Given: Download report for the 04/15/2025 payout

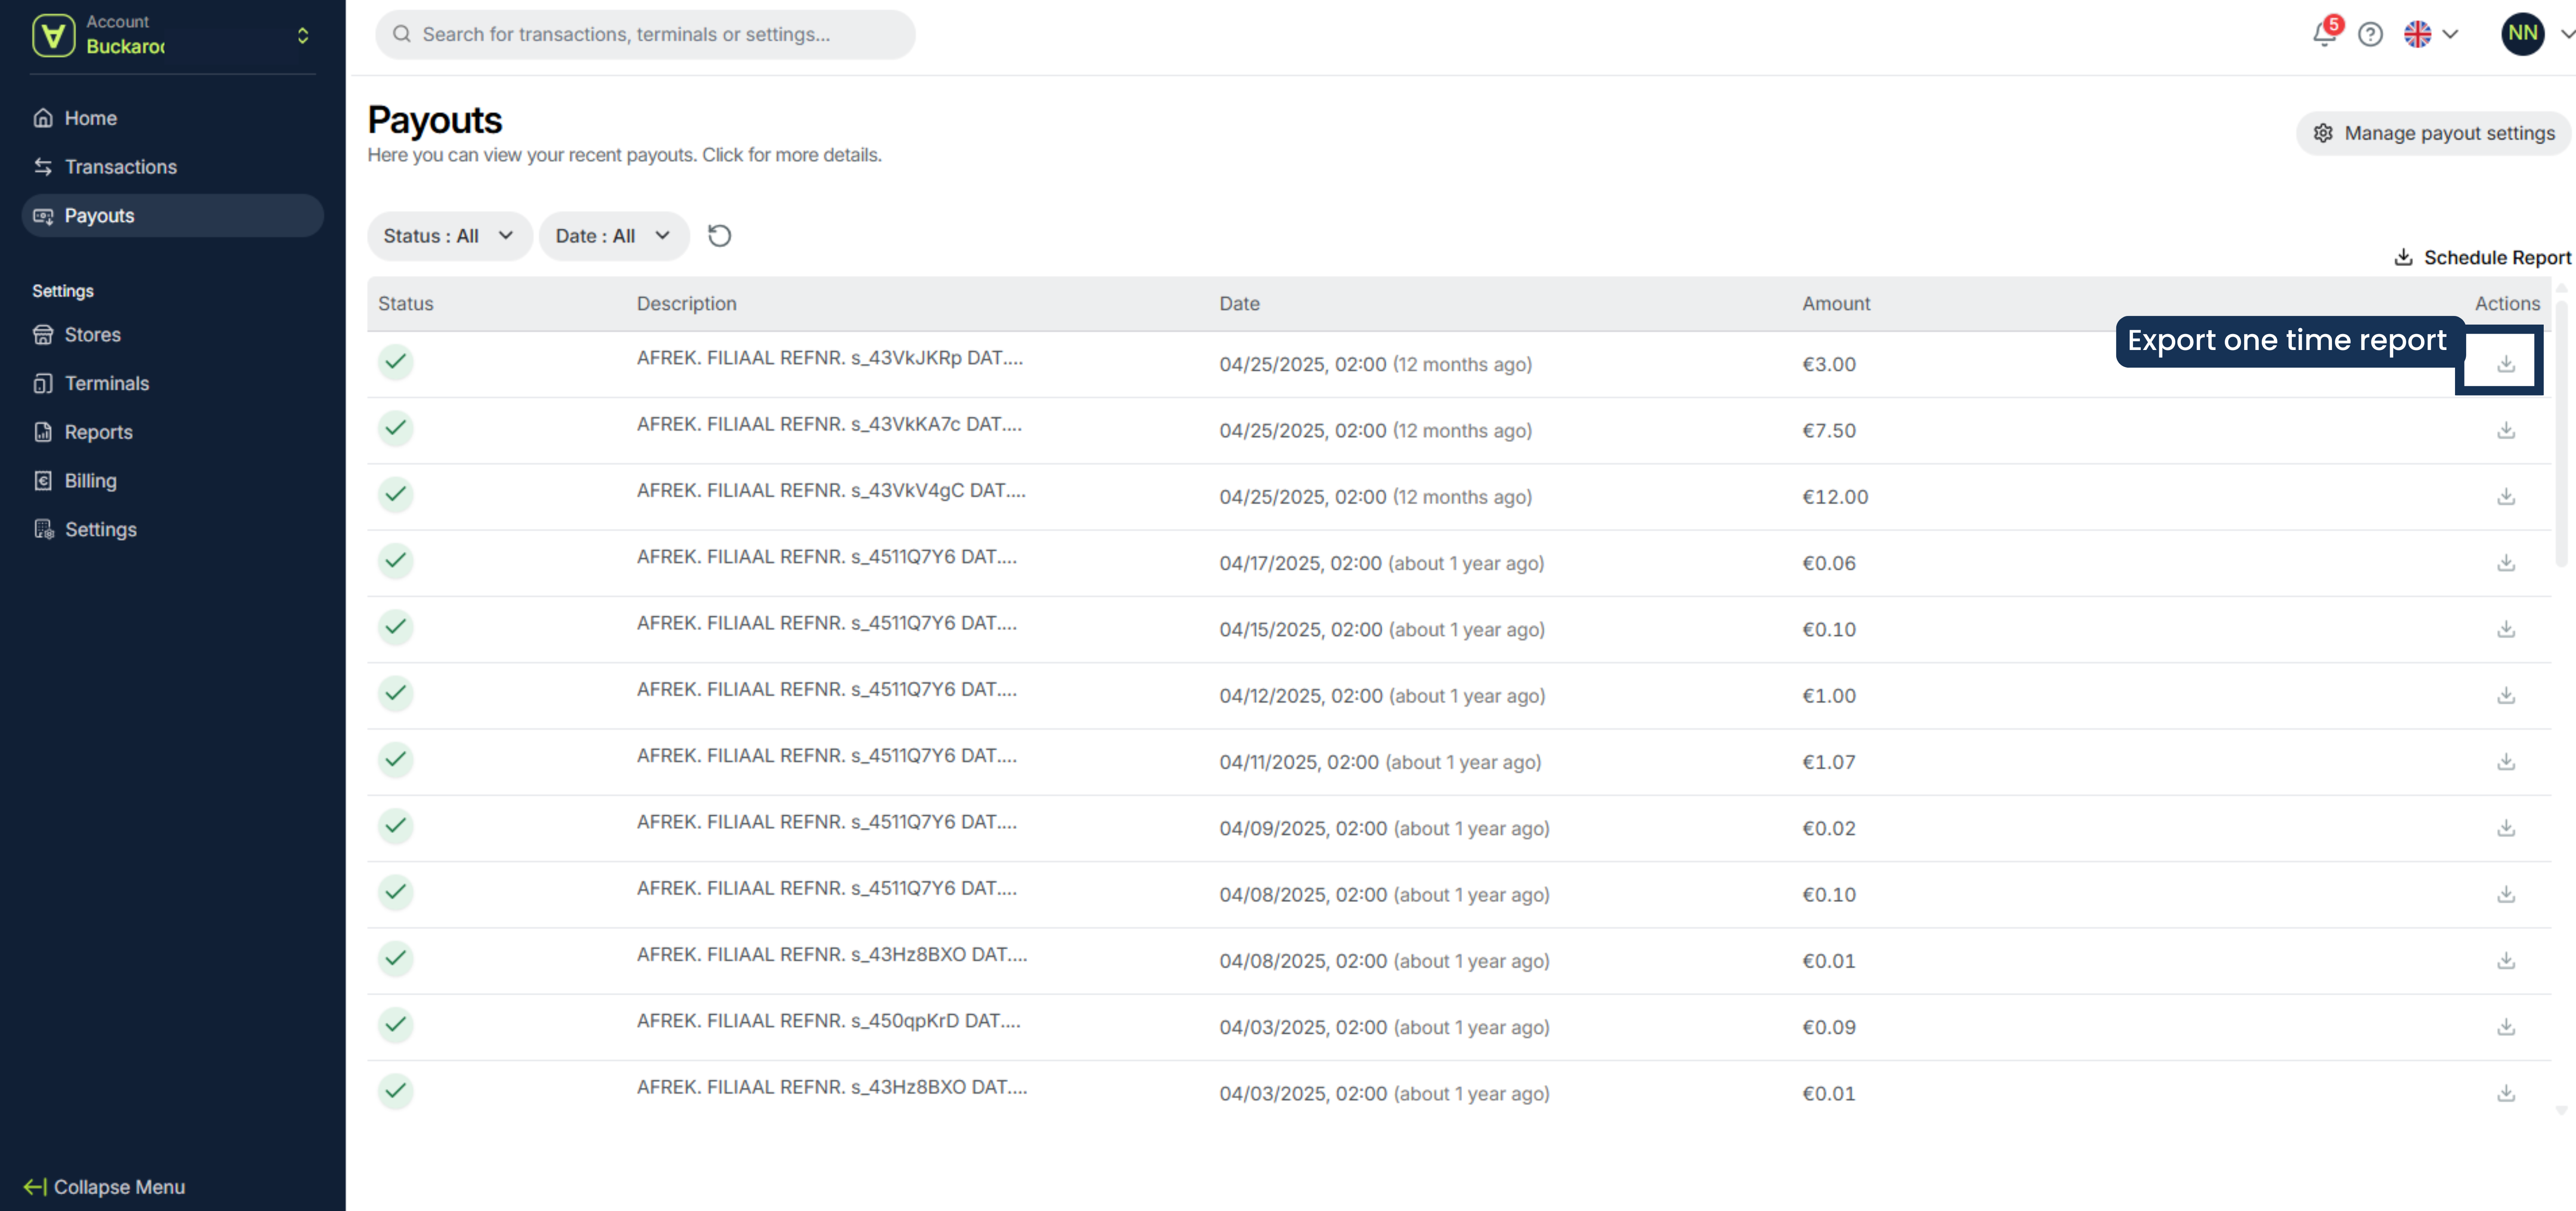Looking at the screenshot, I should pyautogui.click(x=2505, y=629).
